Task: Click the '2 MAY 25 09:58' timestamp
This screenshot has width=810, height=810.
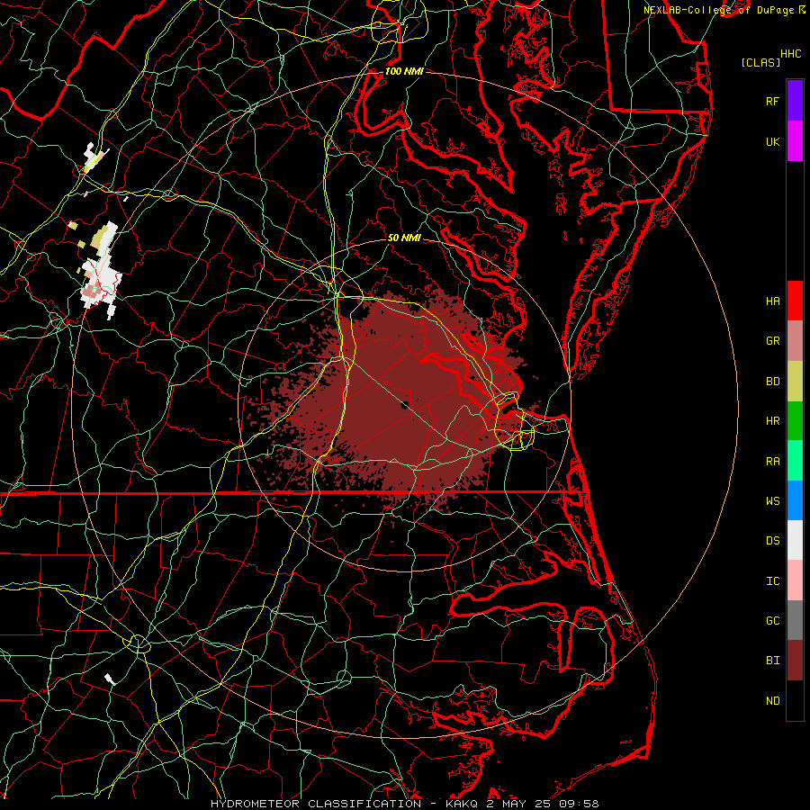Action: coord(543,804)
